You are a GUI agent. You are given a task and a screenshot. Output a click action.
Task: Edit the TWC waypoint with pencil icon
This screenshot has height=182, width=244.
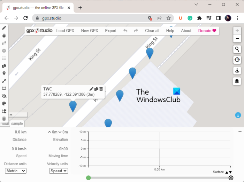[x=91, y=89]
